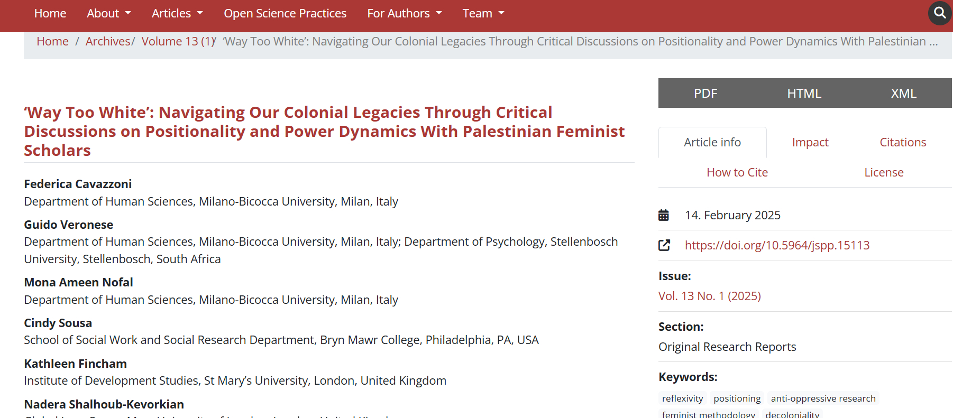
Task: Open the XML version of the article
Action: [903, 94]
